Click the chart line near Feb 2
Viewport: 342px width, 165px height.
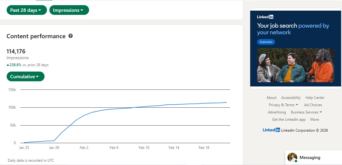point(84,116)
